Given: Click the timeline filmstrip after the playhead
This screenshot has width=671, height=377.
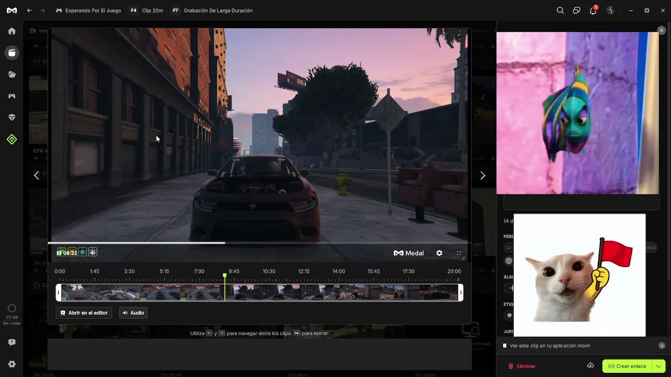Looking at the screenshot, I should pos(342,292).
